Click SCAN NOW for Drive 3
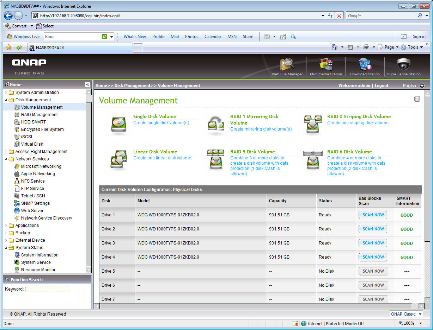Image resolution: width=433 pixels, height=330 pixels. pos(373,243)
